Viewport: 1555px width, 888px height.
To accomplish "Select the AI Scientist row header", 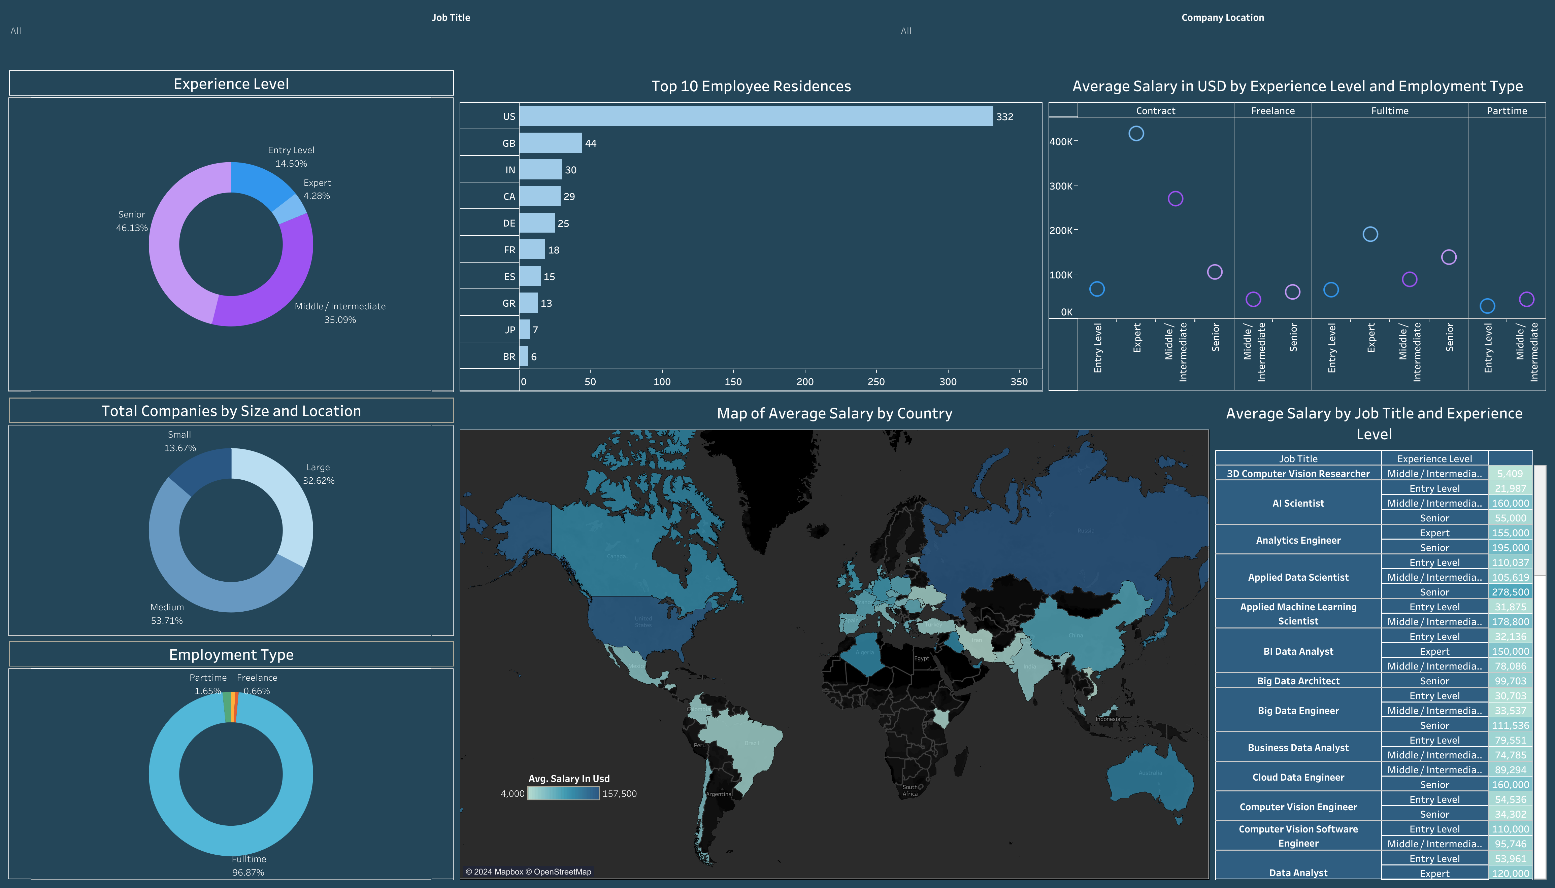I will click(1297, 503).
